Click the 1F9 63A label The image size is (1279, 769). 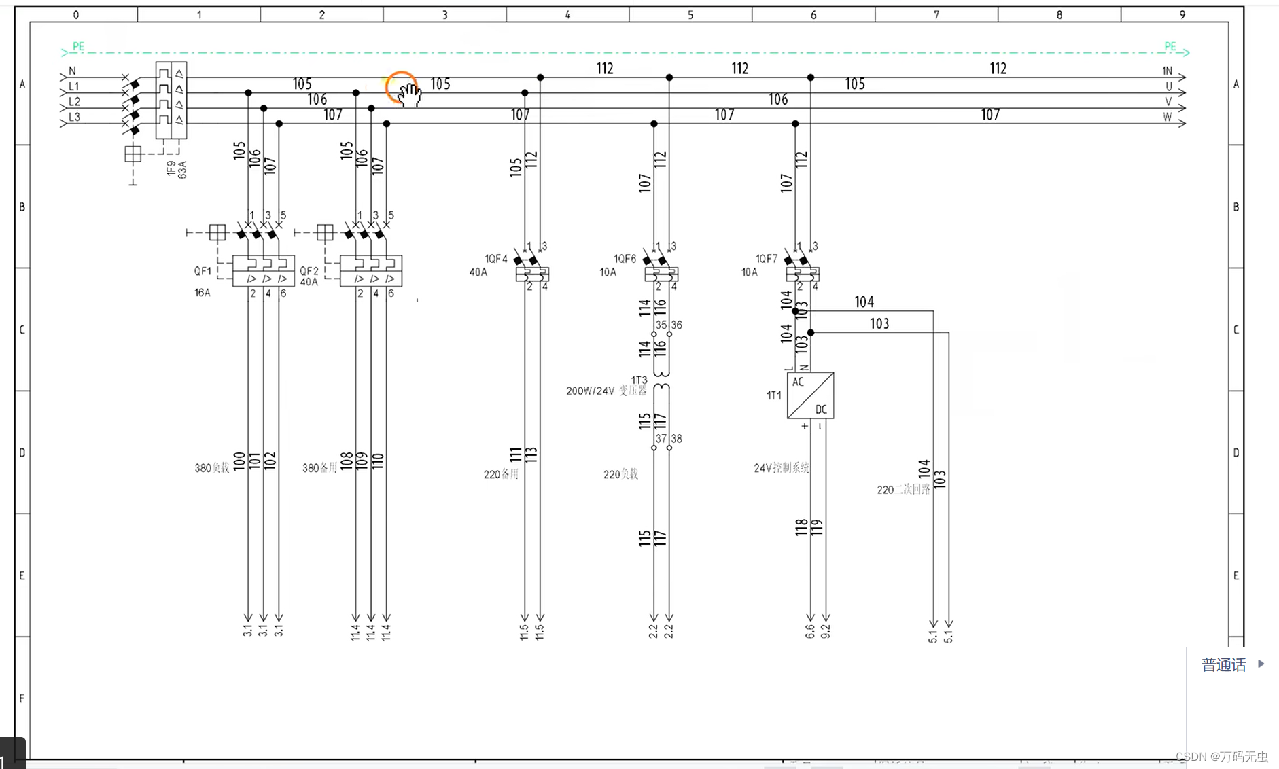click(177, 169)
